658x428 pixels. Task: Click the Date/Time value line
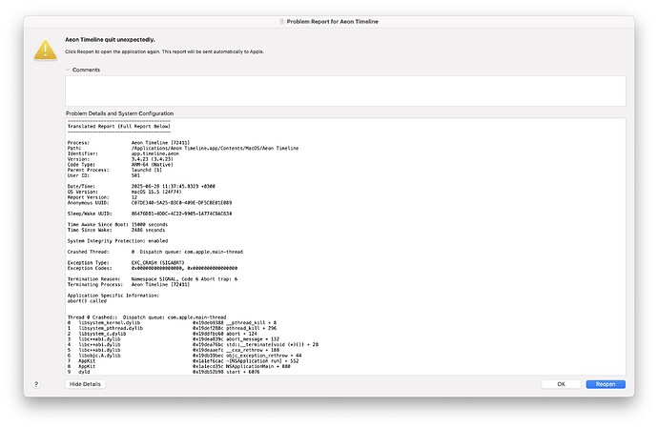coord(174,186)
